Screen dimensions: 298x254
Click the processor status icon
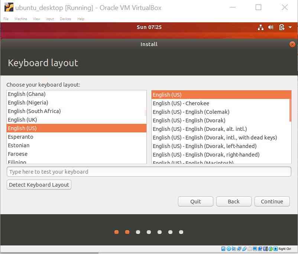coord(265,249)
